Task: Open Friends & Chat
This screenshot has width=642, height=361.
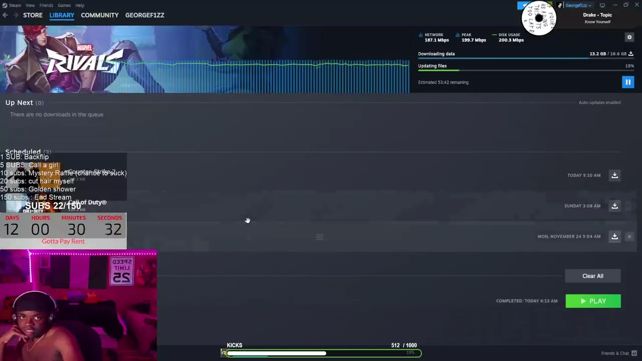Action: pyautogui.click(x=615, y=353)
